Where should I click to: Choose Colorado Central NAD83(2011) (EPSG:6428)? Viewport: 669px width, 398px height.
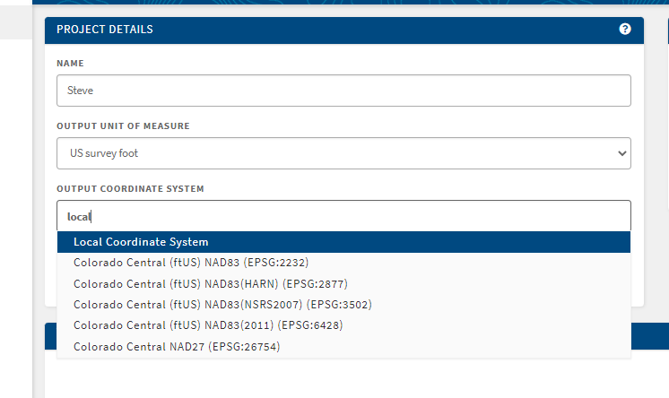pyautogui.click(x=207, y=324)
